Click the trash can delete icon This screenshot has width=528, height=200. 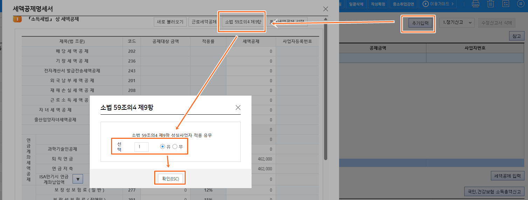[491, 4]
